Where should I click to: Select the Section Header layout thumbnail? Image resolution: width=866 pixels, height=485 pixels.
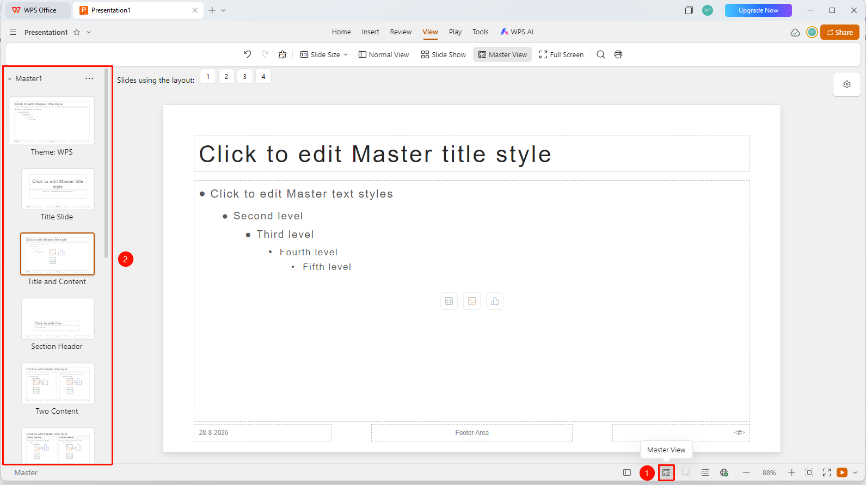coord(58,318)
